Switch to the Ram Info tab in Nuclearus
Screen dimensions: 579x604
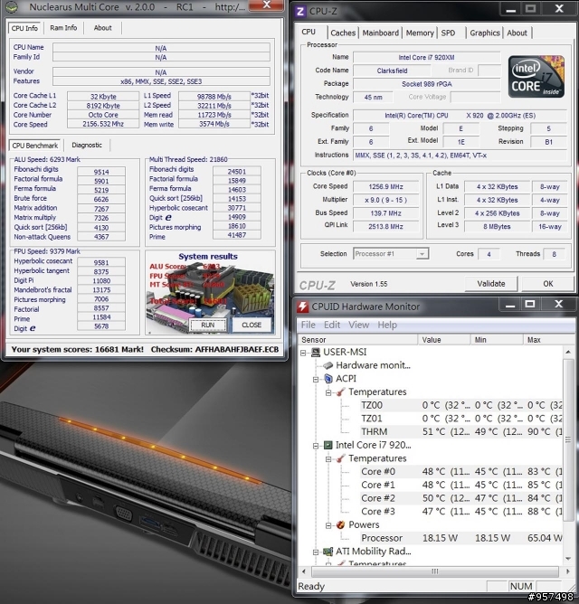coord(63,28)
